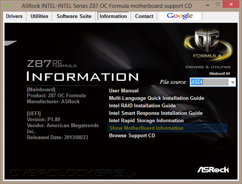Click the '[UEFI]' heading text
Screen dimensions: 242x184
coord(34,114)
